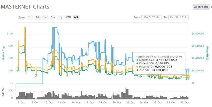Click the 14. Oct date label

pyautogui.click(x=76, y=103)
